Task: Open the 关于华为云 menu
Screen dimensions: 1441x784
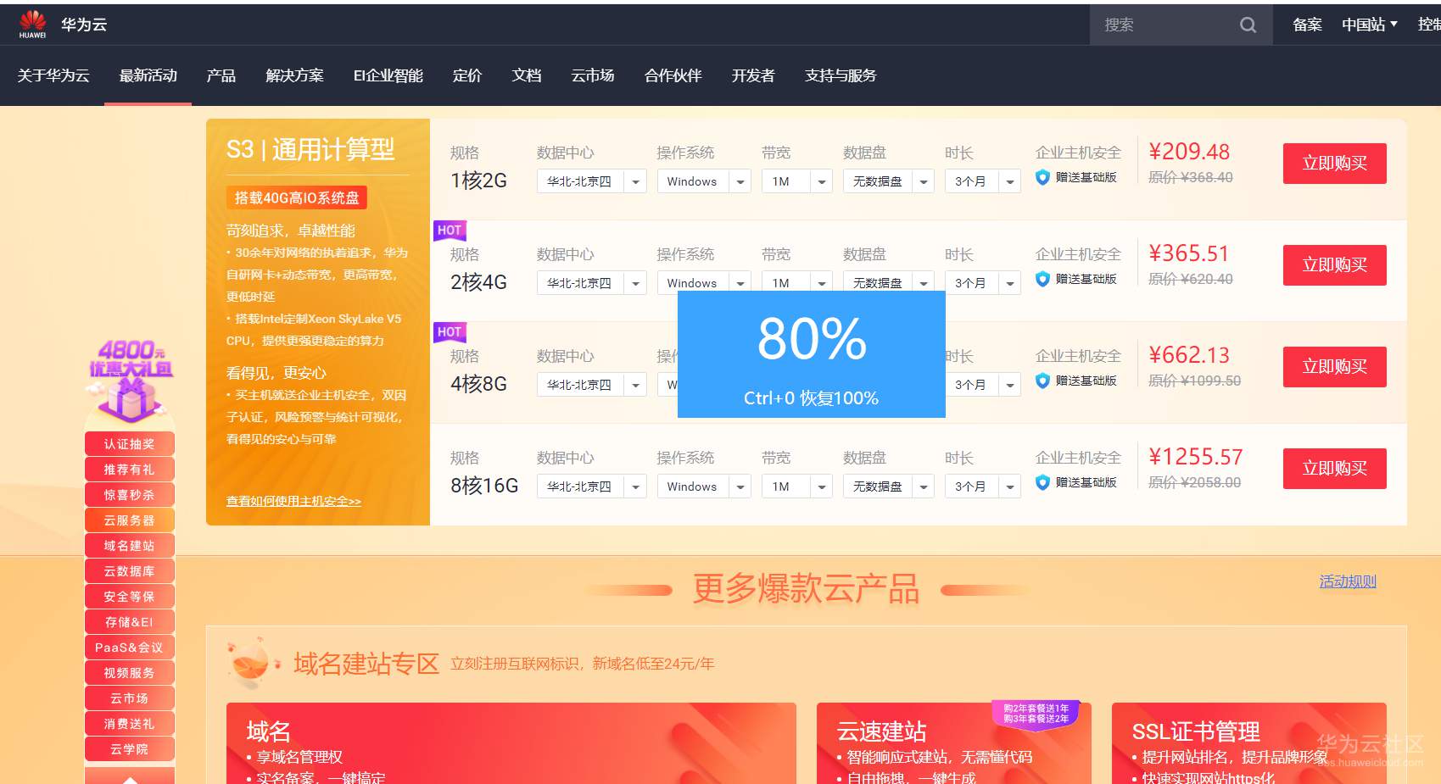Action: click(x=53, y=75)
